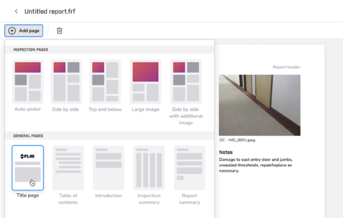Choose Side by side with additional image icon
This screenshot has height=218, width=343.
pos(186,82)
